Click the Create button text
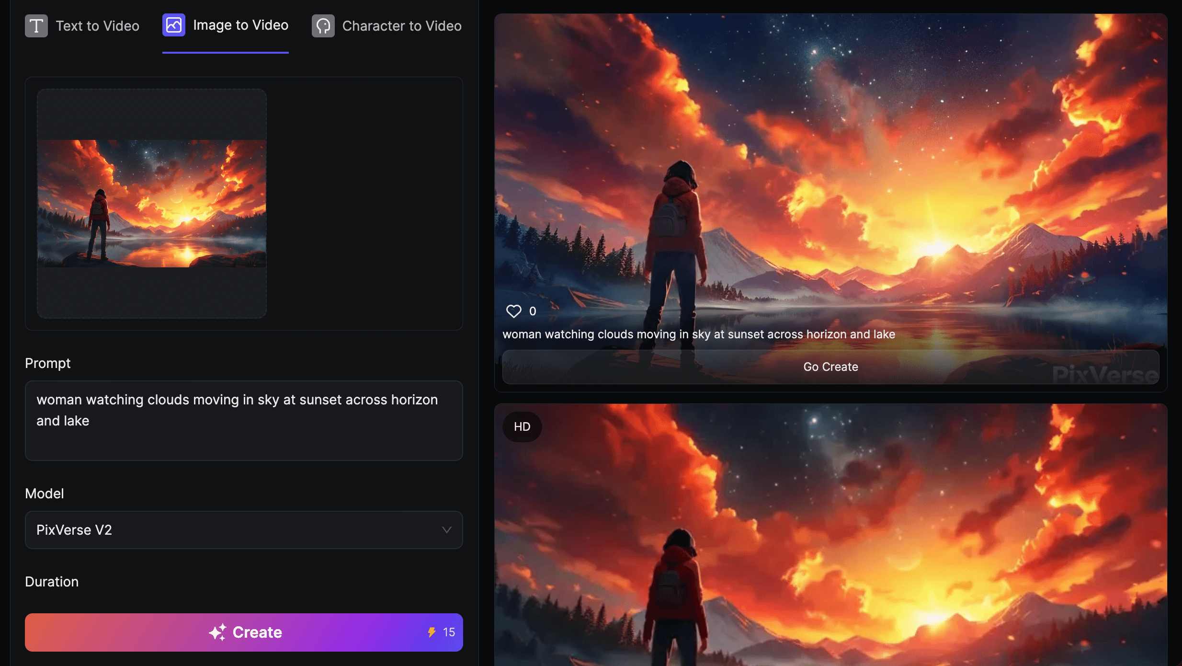This screenshot has width=1182, height=666. tap(257, 632)
